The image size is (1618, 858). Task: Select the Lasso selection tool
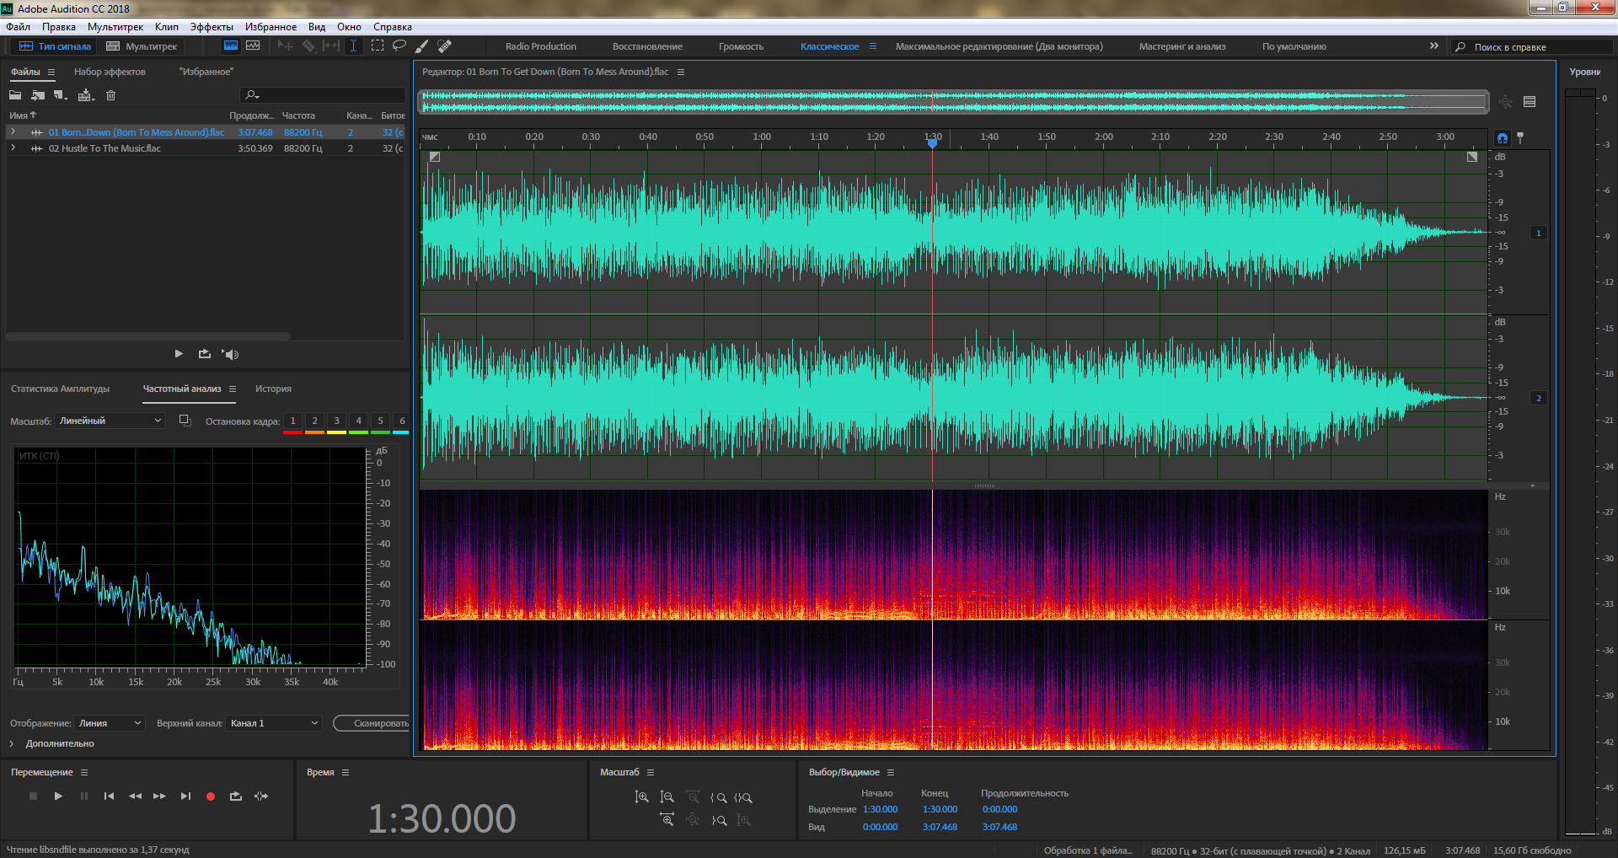(399, 46)
